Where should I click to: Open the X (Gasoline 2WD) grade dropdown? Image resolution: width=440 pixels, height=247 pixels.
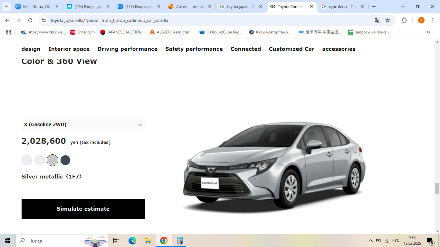[x=83, y=124]
